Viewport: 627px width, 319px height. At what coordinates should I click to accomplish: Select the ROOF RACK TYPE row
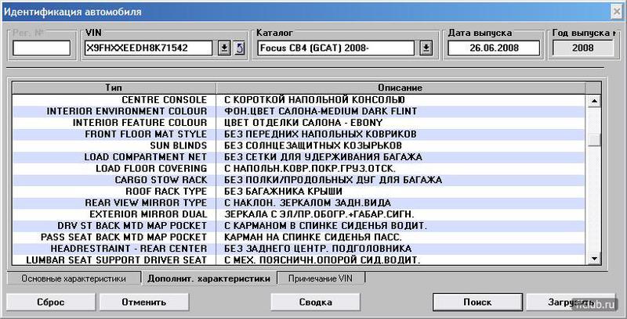[299, 192]
